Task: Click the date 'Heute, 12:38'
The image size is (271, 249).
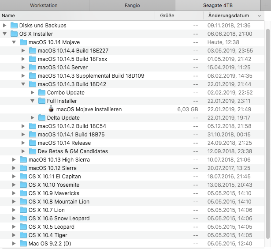Action: [223, 42]
